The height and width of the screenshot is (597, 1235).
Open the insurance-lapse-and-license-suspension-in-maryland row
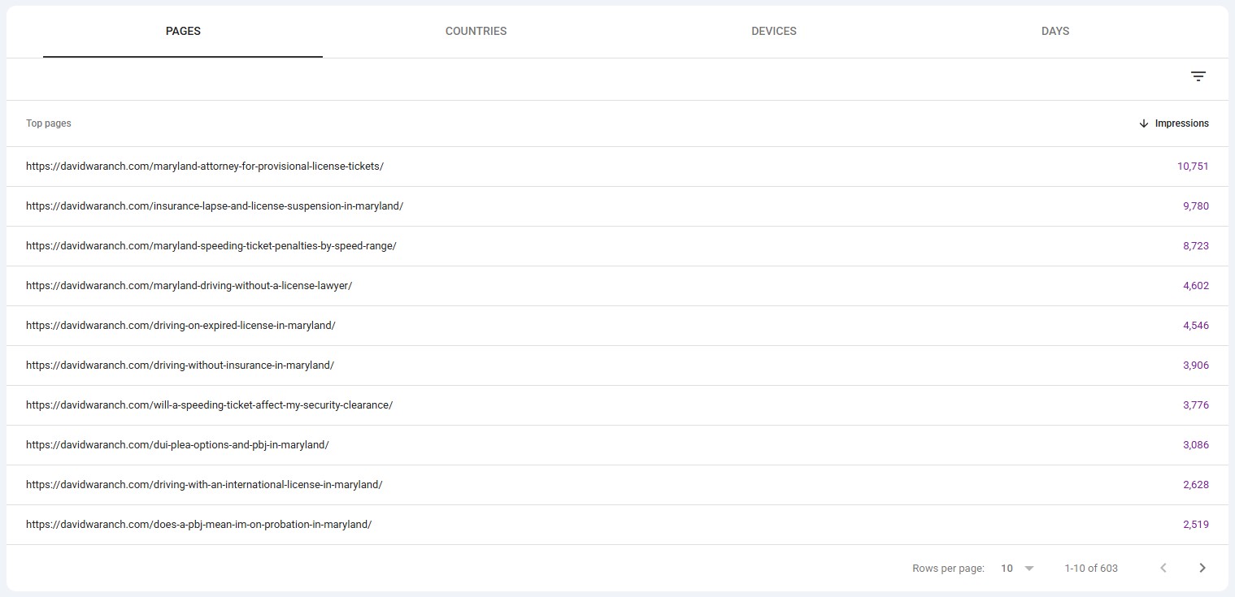point(617,206)
